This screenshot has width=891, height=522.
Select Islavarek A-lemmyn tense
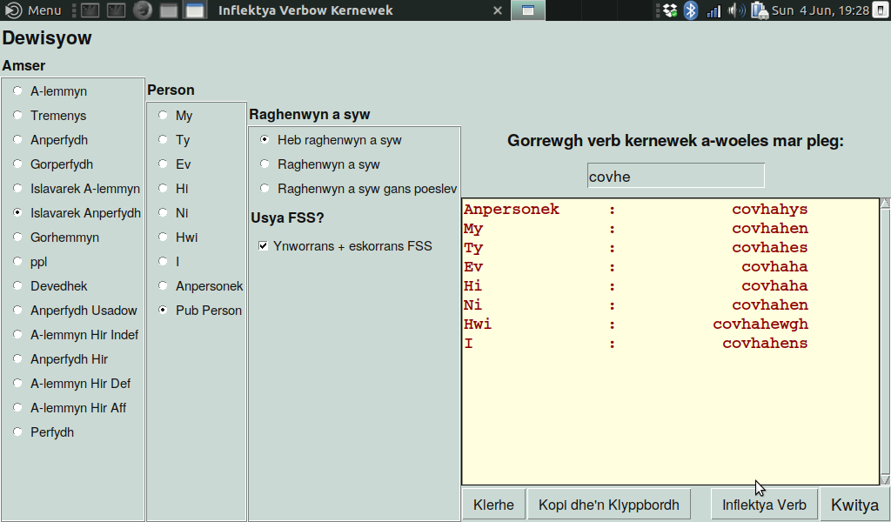click(x=17, y=189)
